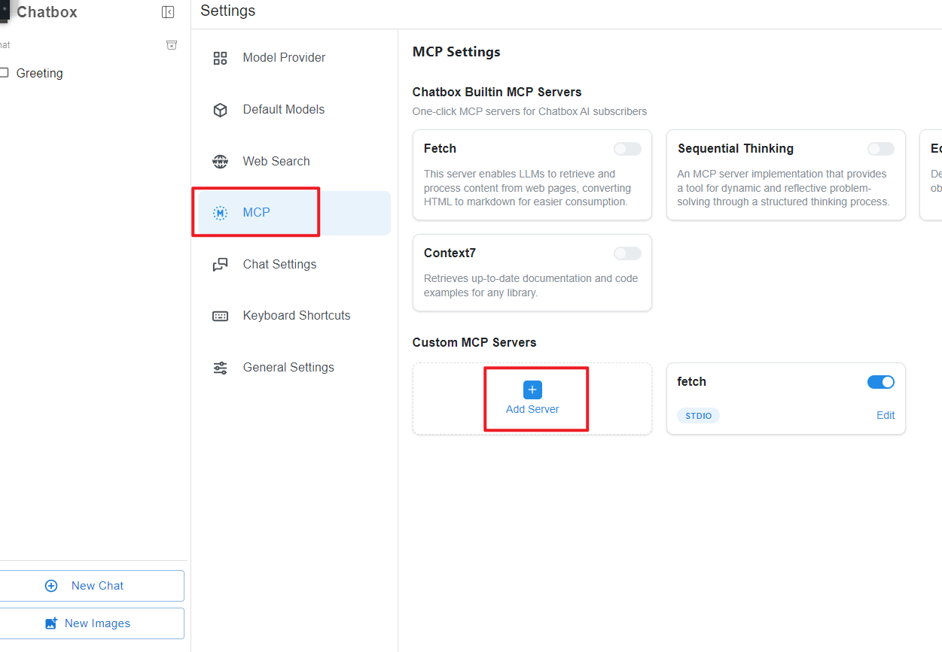The height and width of the screenshot is (652, 942).
Task: Select the MCP settings tab
Action: point(294,213)
